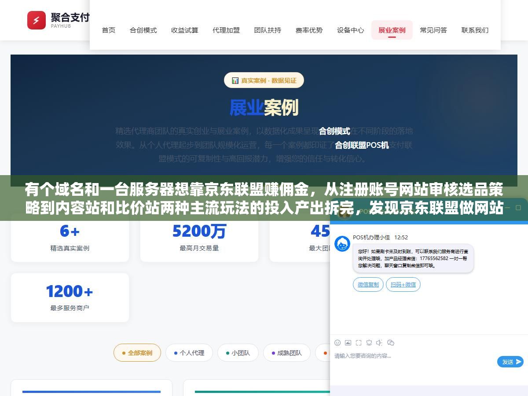
Task: Filter cases by 小团队
Action: click(238, 353)
